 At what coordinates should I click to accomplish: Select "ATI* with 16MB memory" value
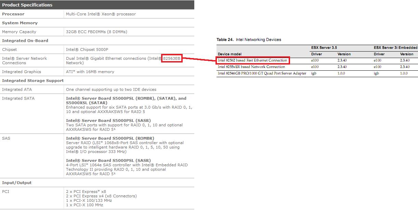tap(90, 72)
